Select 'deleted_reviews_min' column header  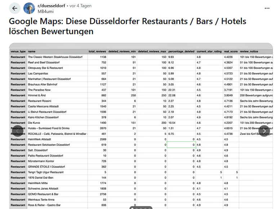pos(122,51)
